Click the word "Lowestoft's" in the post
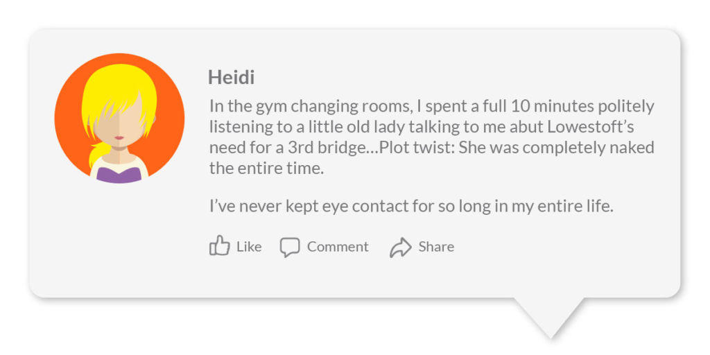Screen dimensions: 710x355 point(591,128)
